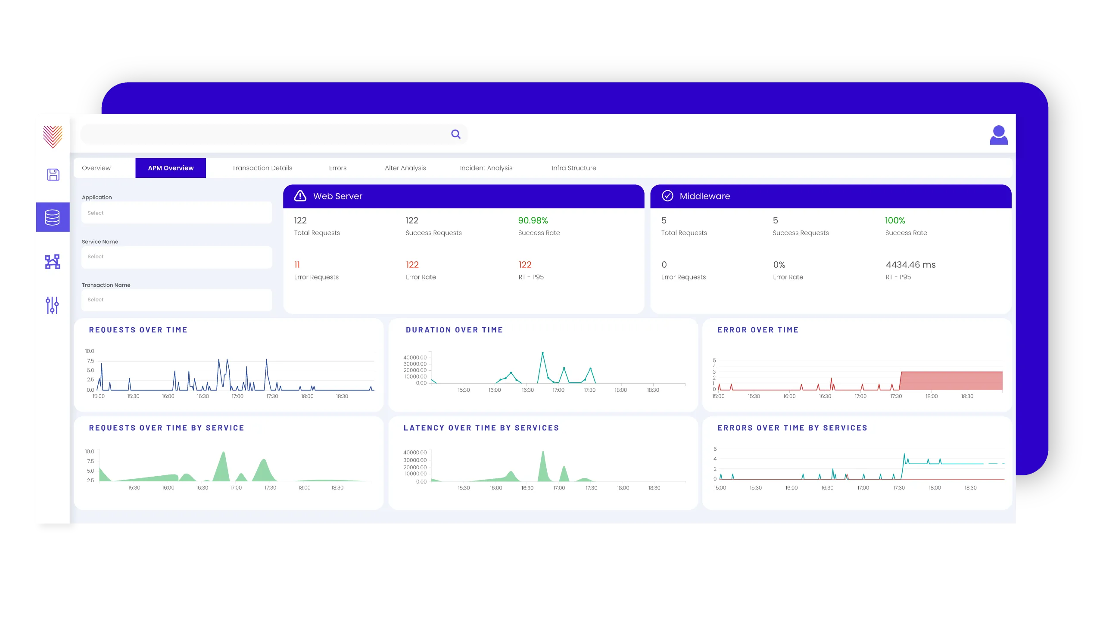Click the red shaded Error Over Time area

[x=952, y=381]
